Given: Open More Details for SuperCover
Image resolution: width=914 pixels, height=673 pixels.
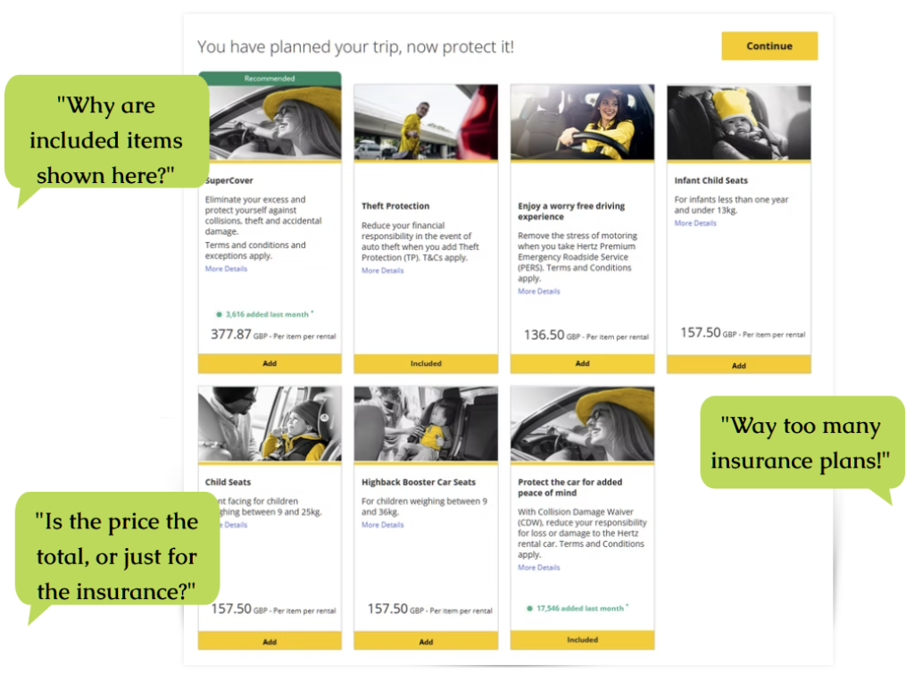Looking at the screenshot, I should [x=226, y=269].
